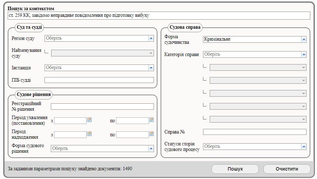Open calendar for adoption period start date
The image size is (317, 179).
(x=89, y=120)
